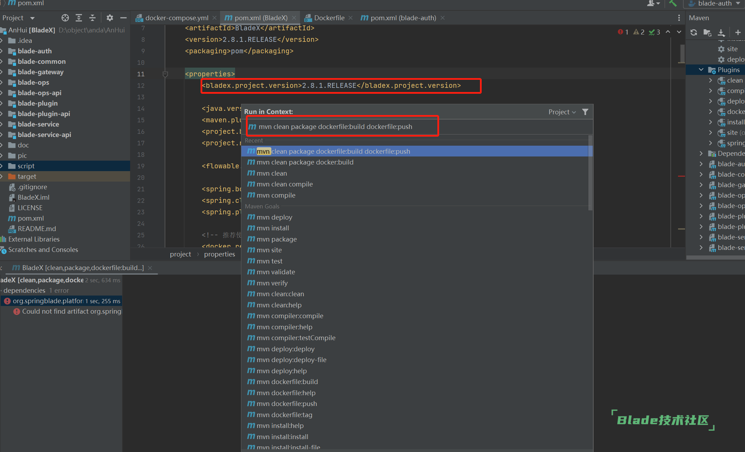Run recent mvn clean package dockerfile:build dockerfile:push
745x452 pixels.
point(415,151)
